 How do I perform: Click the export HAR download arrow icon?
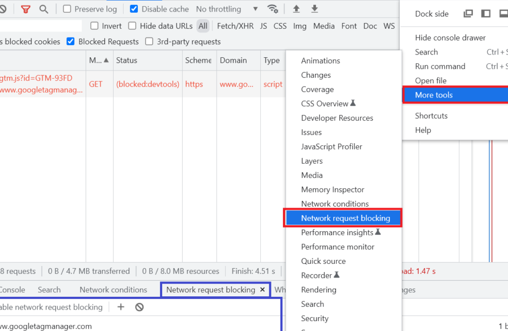coord(314,9)
